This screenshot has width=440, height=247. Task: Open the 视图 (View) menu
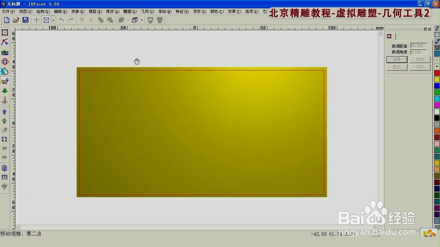(26, 11)
